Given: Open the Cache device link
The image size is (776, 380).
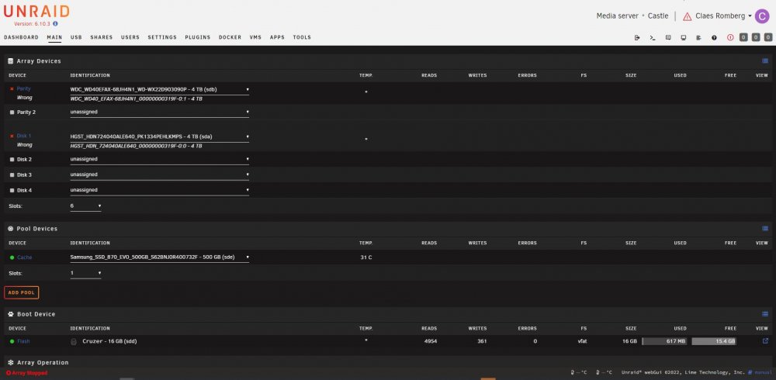Looking at the screenshot, I should [x=24, y=257].
